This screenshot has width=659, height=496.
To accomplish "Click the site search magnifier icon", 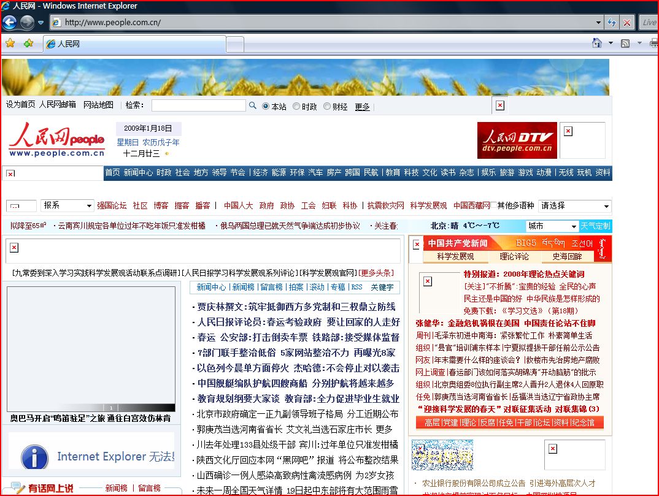I will point(253,105).
